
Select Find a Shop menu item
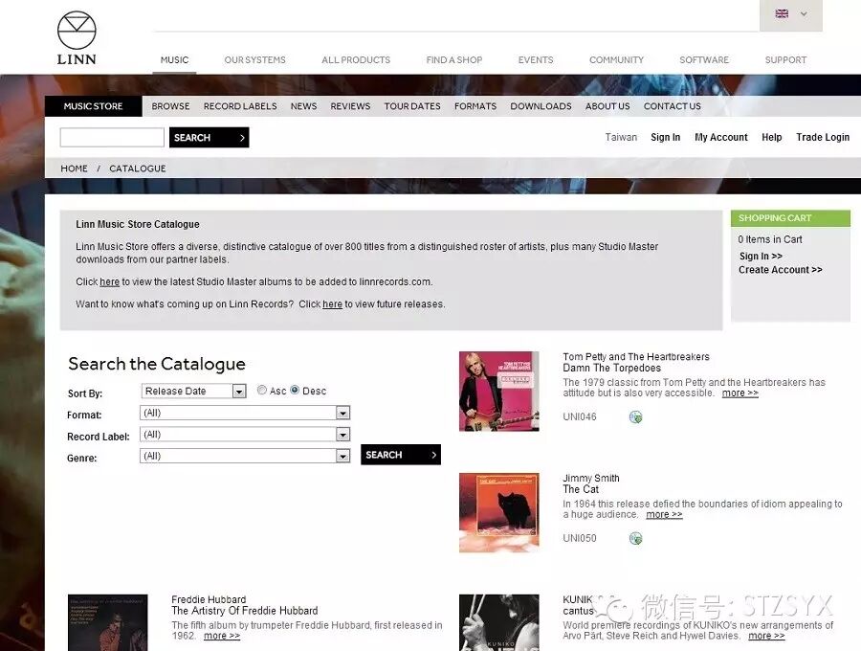[454, 60]
